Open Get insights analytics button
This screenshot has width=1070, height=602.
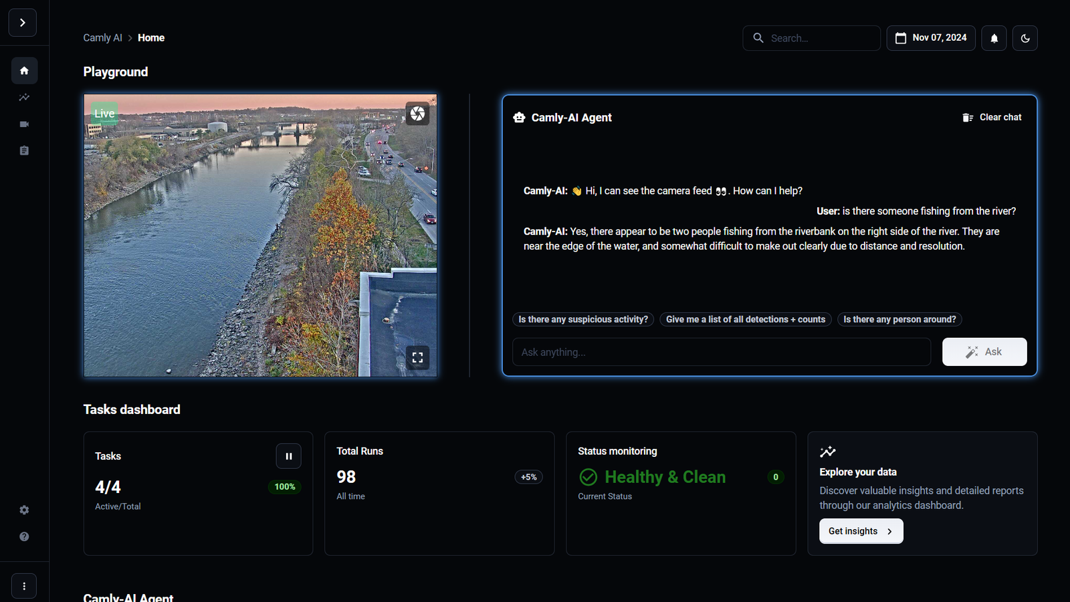pos(861,531)
